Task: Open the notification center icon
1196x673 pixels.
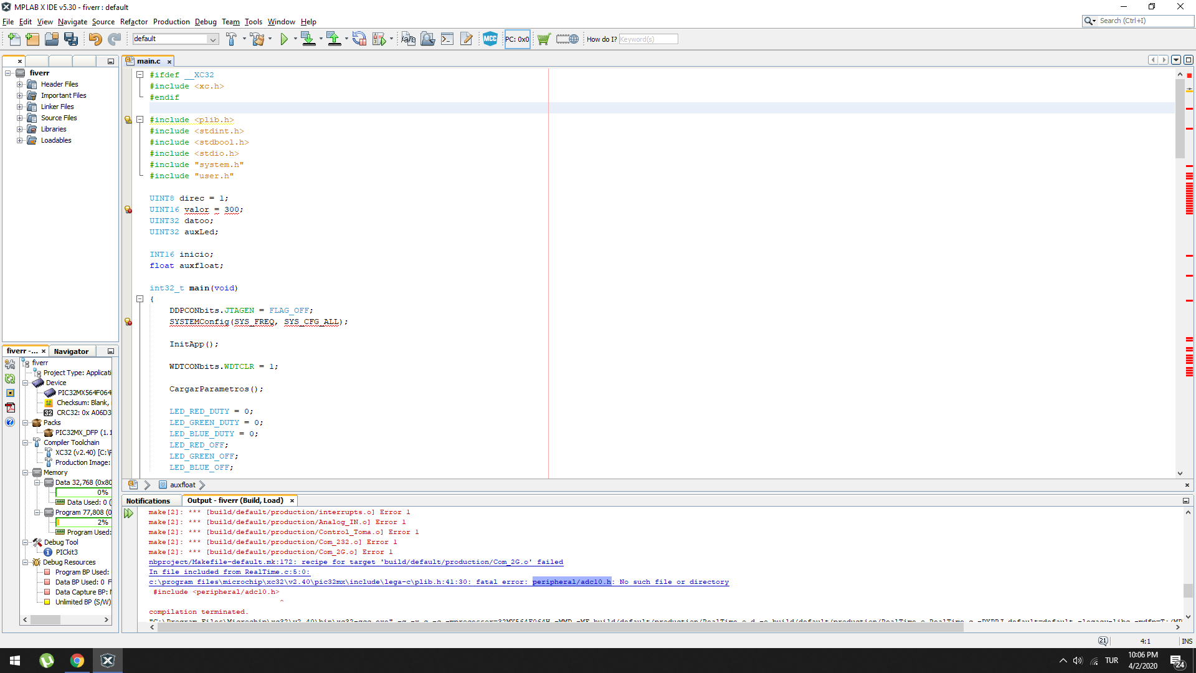Action: tap(1177, 661)
